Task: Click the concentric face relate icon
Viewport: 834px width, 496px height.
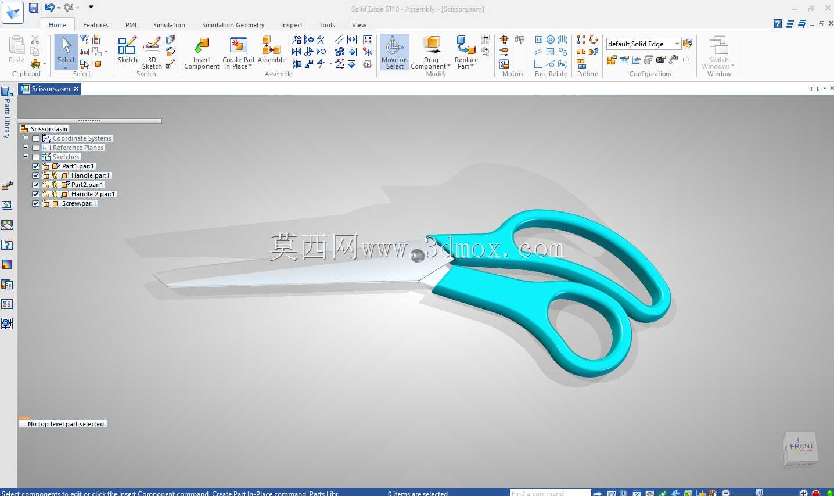Action: (551, 39)
